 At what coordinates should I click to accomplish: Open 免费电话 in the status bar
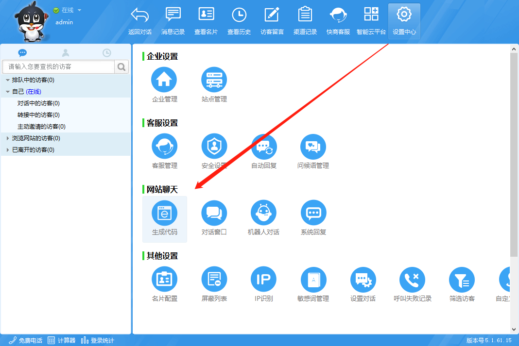(26, 340)
